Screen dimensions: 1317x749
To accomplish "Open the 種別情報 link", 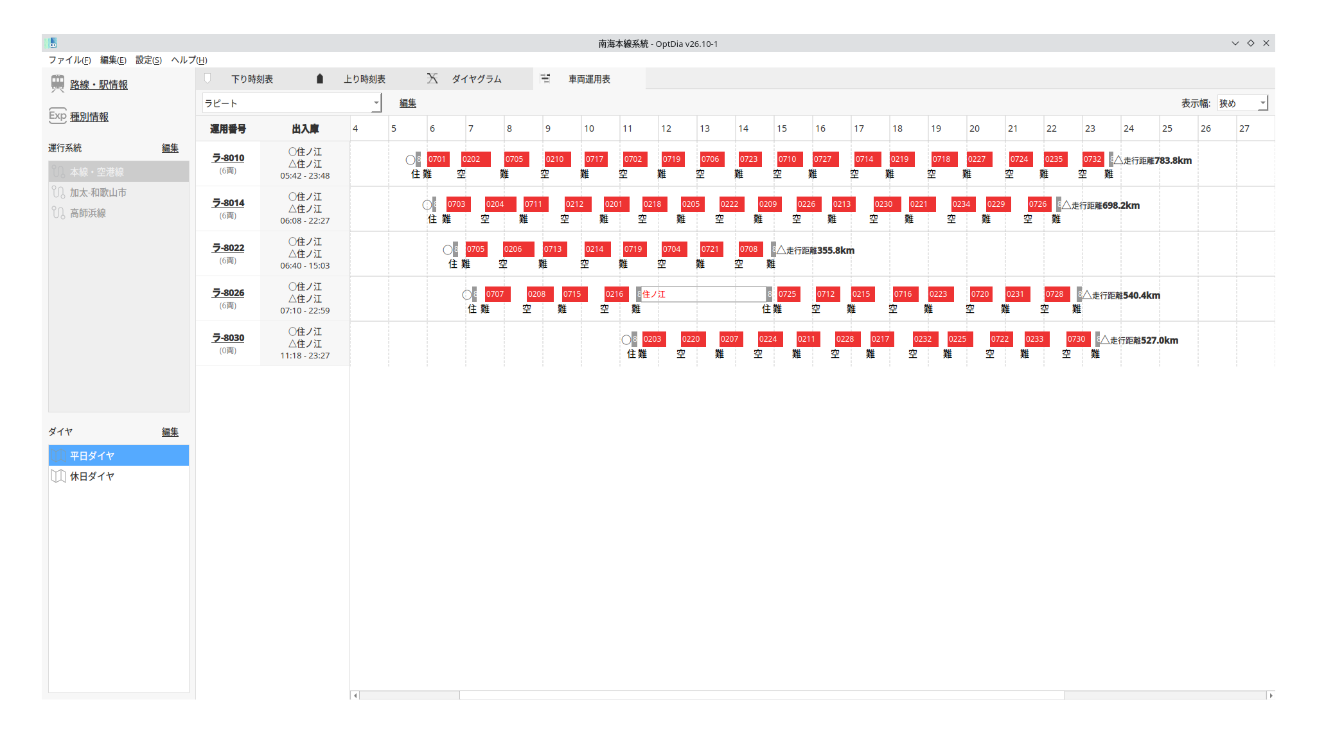I will pos(89,116).
